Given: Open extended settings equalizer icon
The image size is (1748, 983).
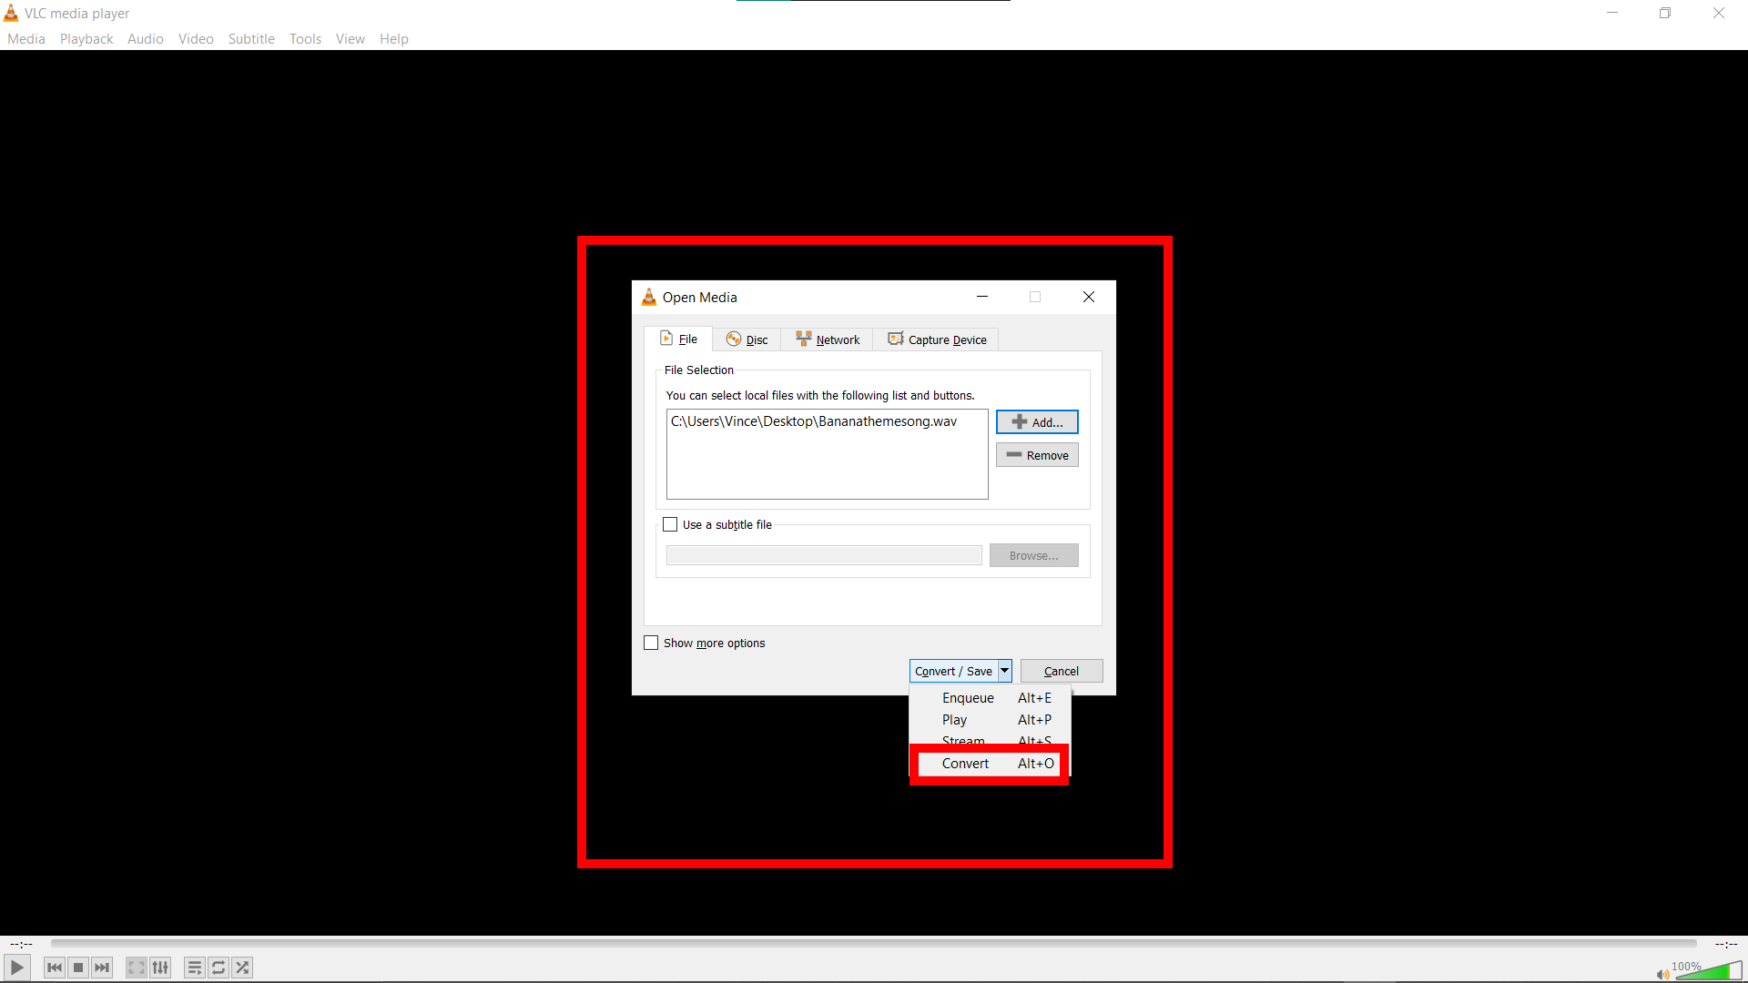Looking at the screenshot, I should pyautogui.click(x=160, y=968).
